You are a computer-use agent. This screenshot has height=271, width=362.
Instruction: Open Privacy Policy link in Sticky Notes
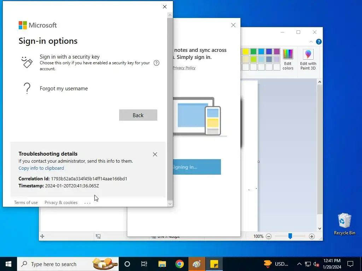tap(184, 68)
